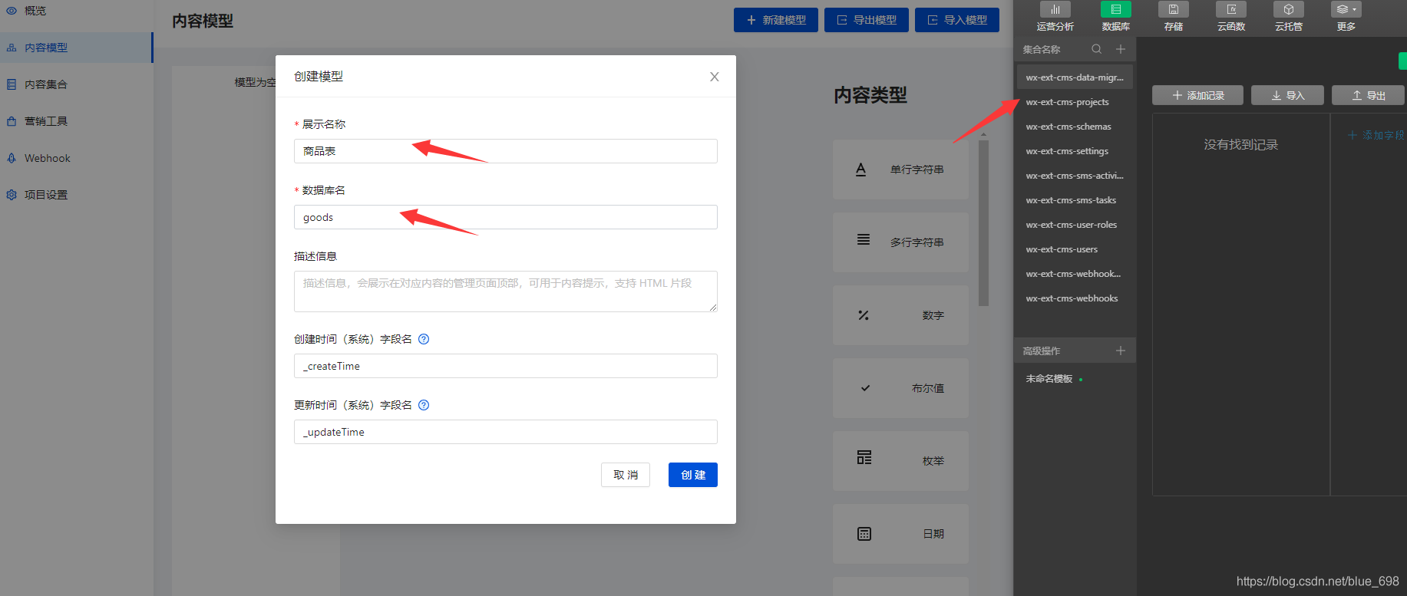
Task: Click the 导入 button in database panel
Action: [x=1288, y=95]
